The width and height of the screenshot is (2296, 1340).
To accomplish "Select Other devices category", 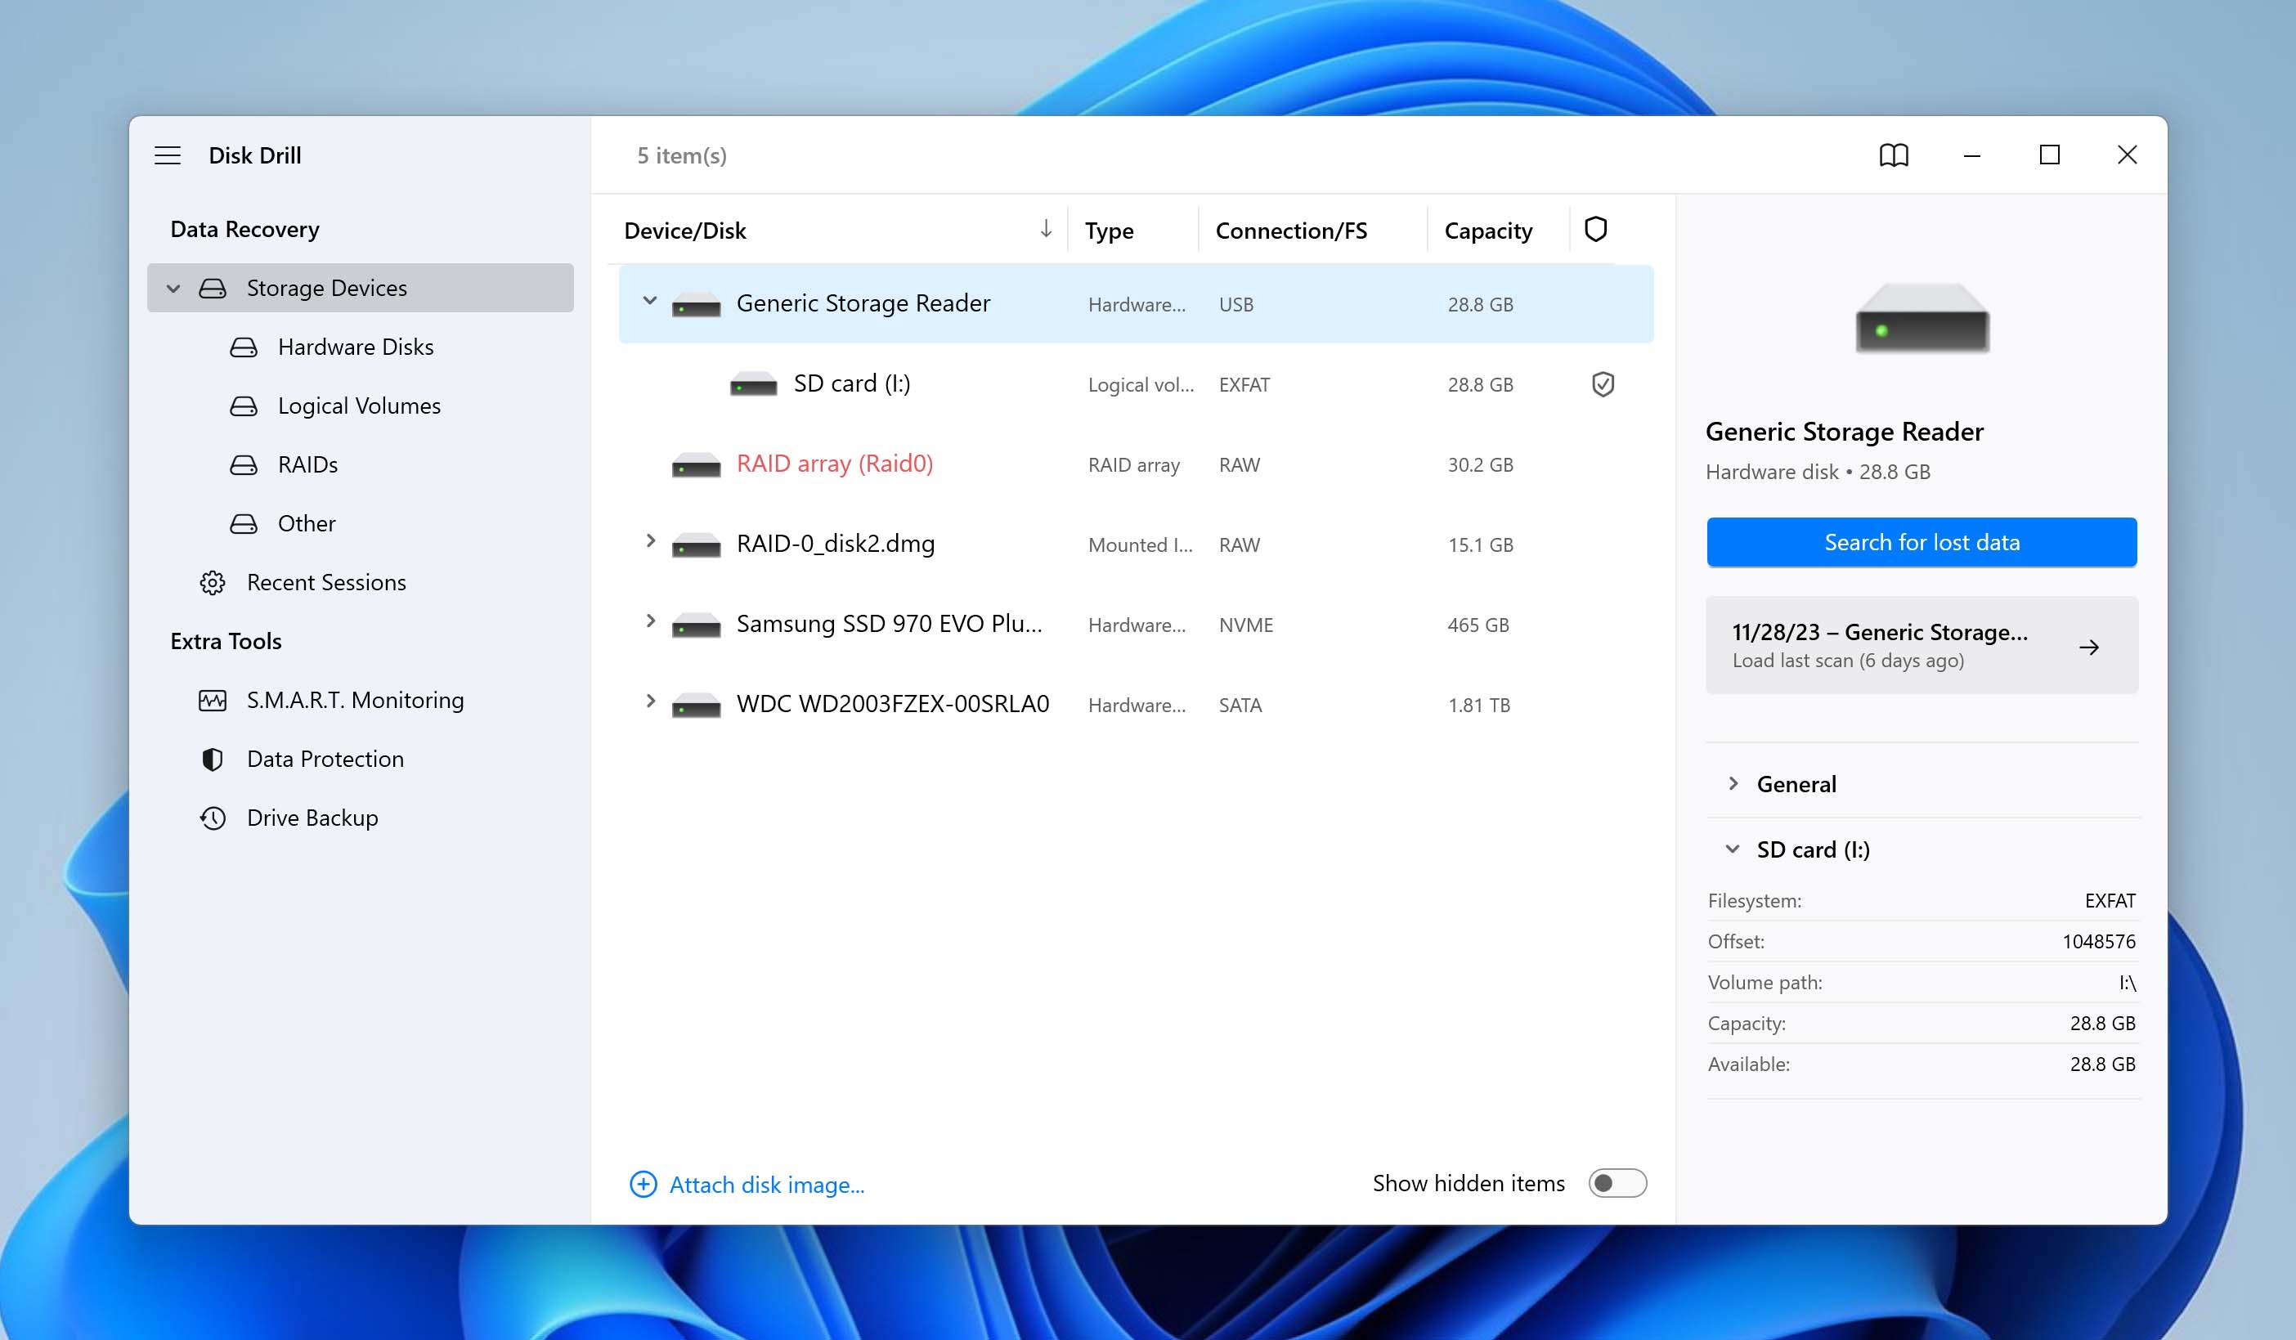I will pyautogui.click(x=307, y=522).
